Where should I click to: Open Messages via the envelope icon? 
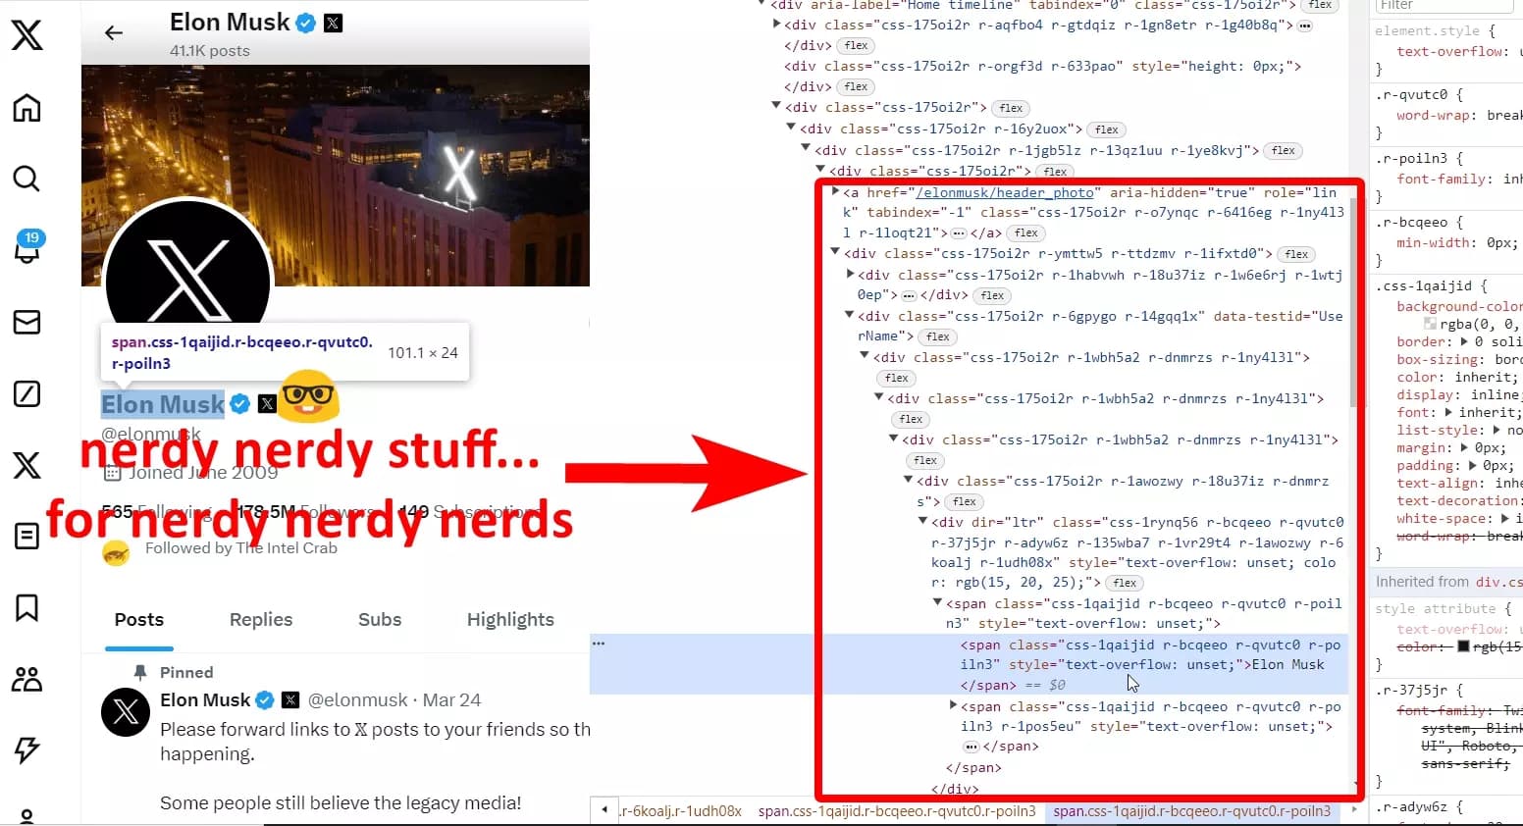point(28,322)
